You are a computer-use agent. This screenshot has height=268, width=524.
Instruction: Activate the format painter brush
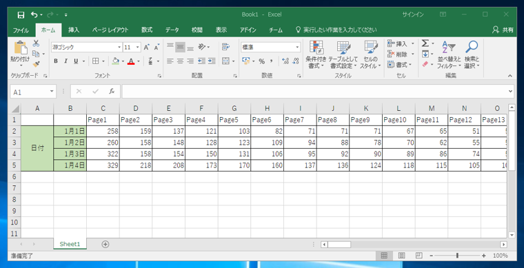coord(36,63)
